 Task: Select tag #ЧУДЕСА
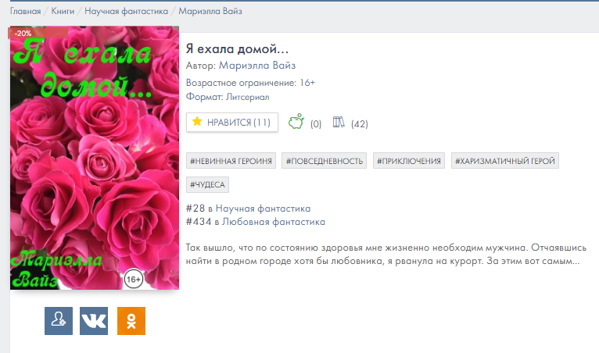pyautogui.click(x=207, y=184)
